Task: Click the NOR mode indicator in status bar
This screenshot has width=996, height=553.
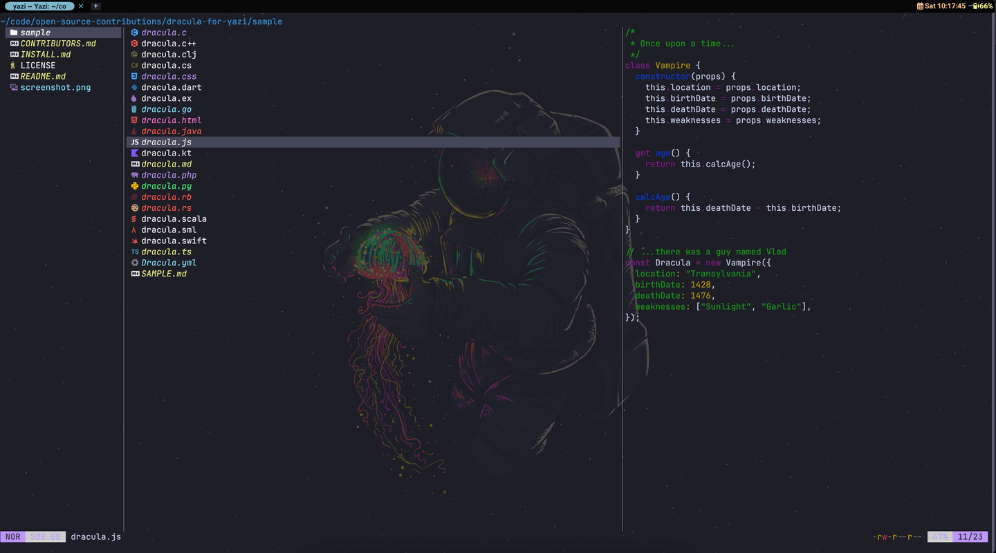Action: point(12,537)
